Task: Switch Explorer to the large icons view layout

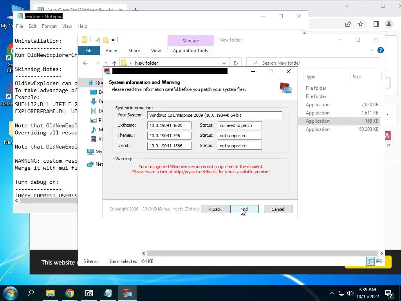Action: [379, 261]
